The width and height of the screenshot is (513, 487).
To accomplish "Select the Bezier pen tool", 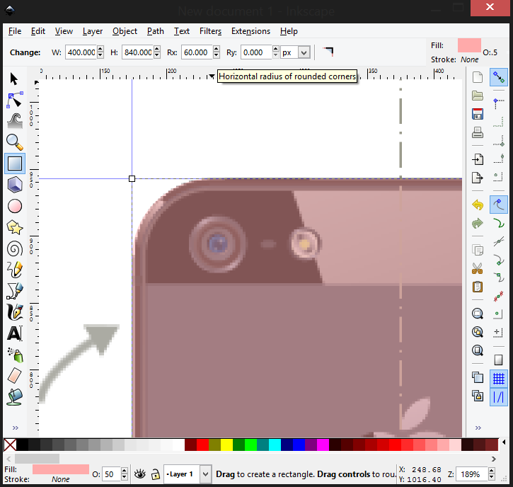I will [15, 291].
